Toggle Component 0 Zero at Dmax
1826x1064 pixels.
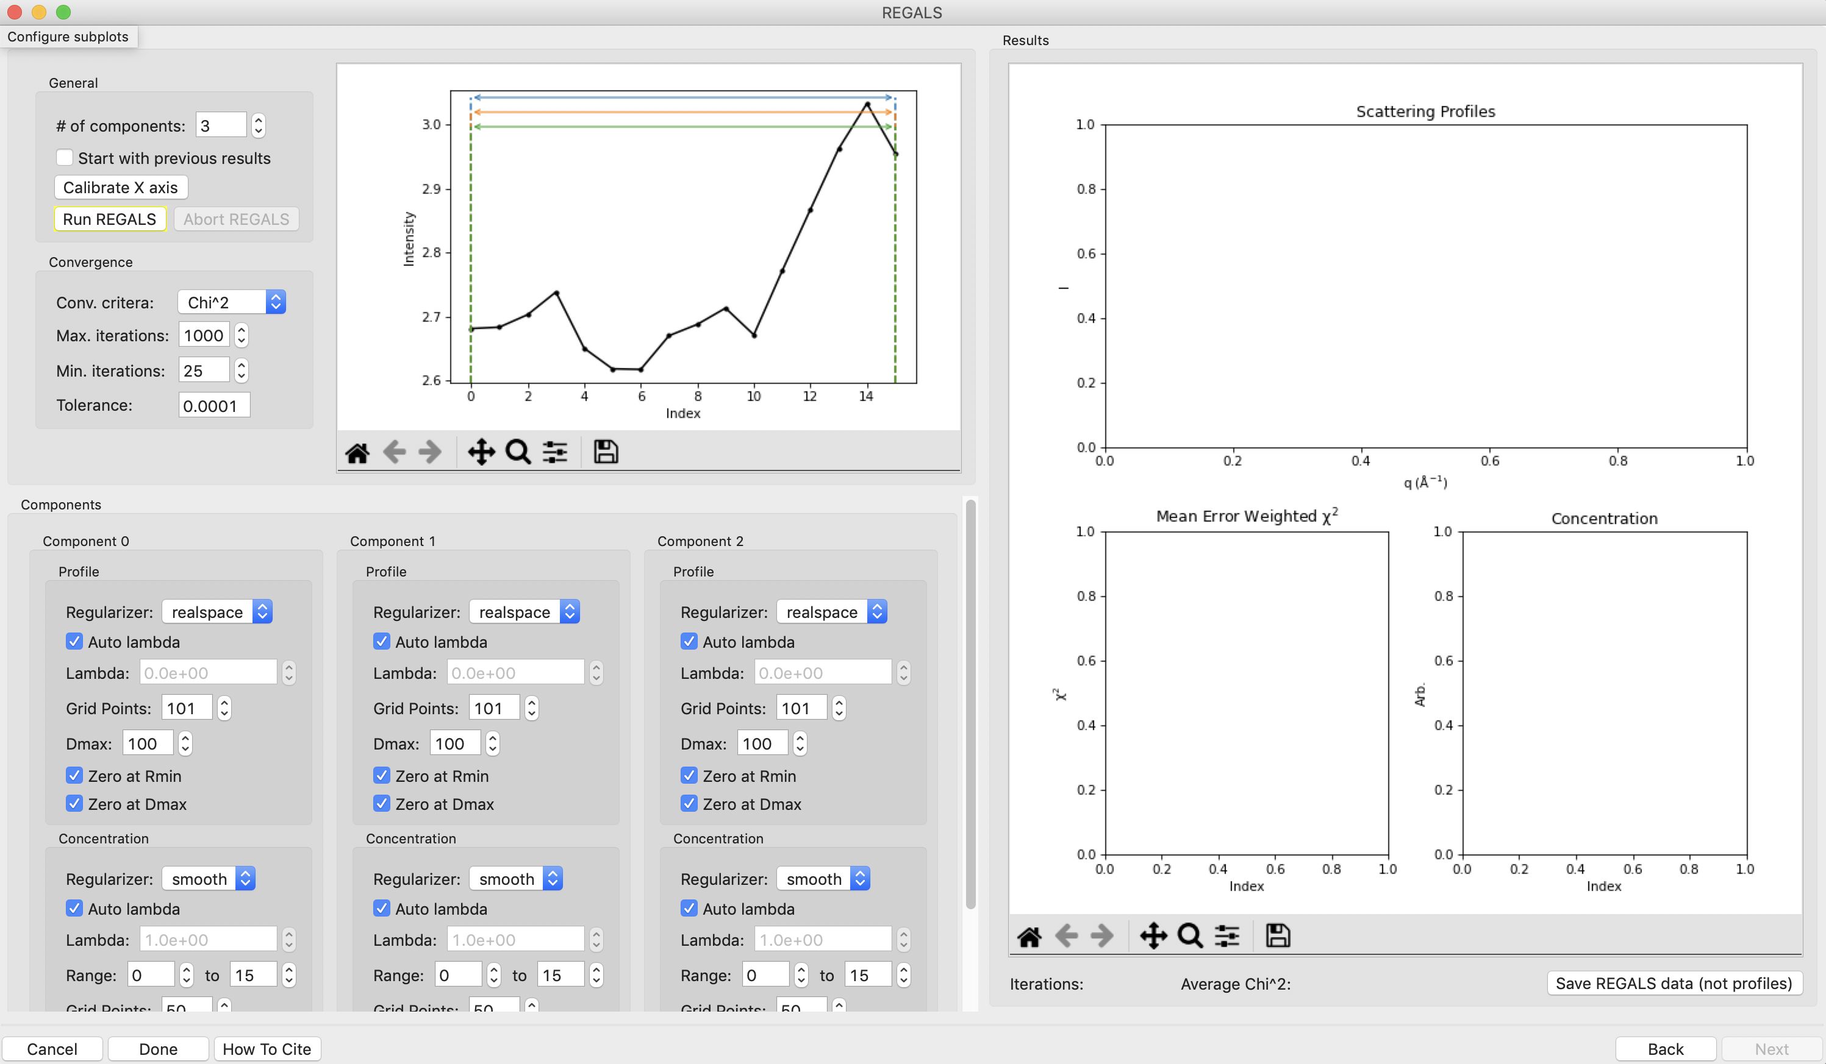click(x=74, y=804)
